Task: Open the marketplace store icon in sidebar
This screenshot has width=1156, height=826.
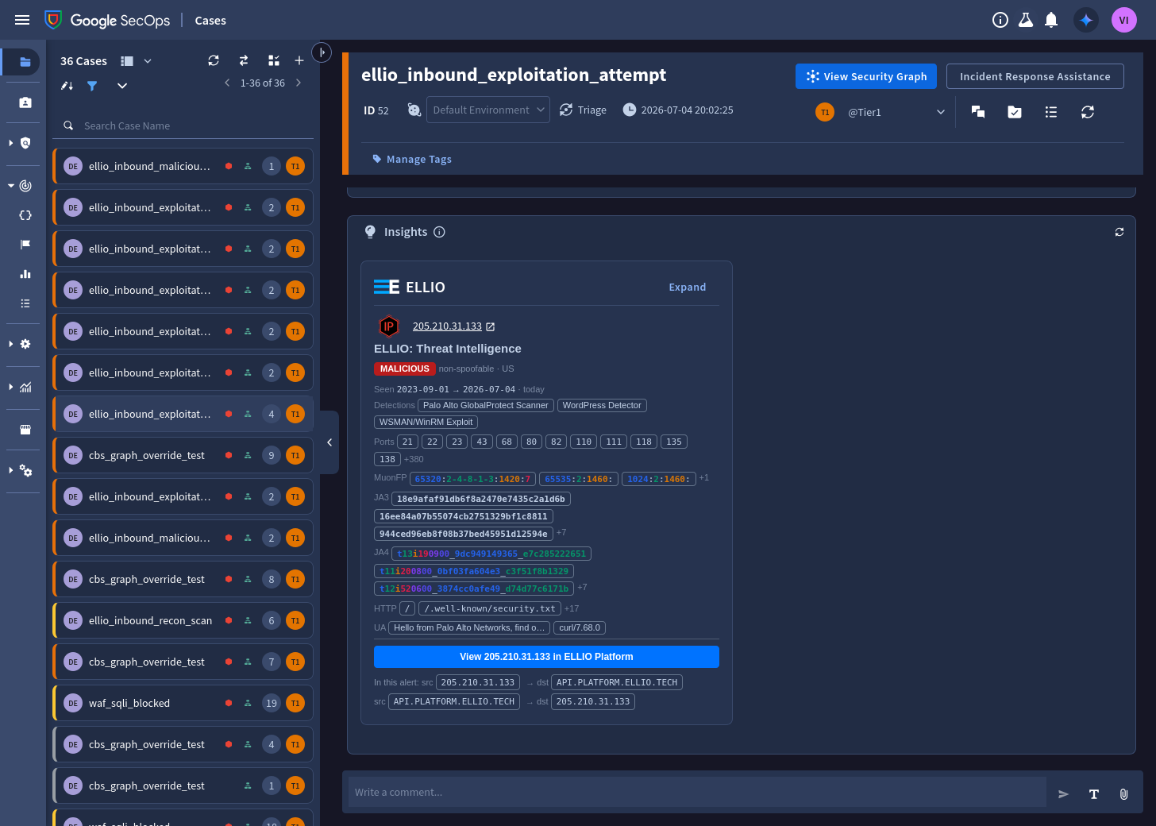Action: click(x=25, y=430)
